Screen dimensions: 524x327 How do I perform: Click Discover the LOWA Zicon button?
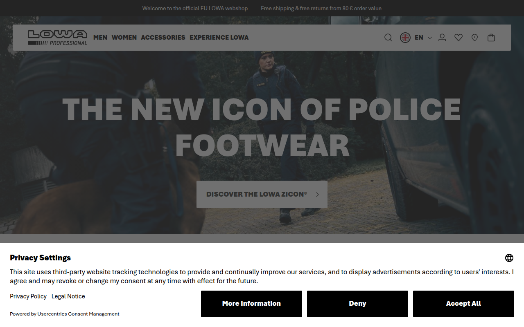[262, 195]
